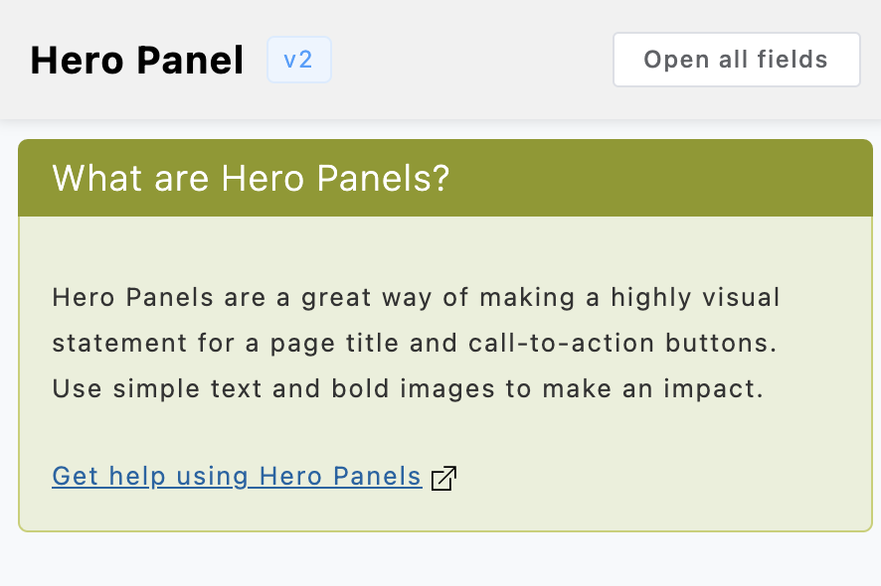Click the "What are Hero Panels?" heading
Image resolution: width=881 pixels, height=586 pixels.
pyautogui.click(x=251, y=179)
